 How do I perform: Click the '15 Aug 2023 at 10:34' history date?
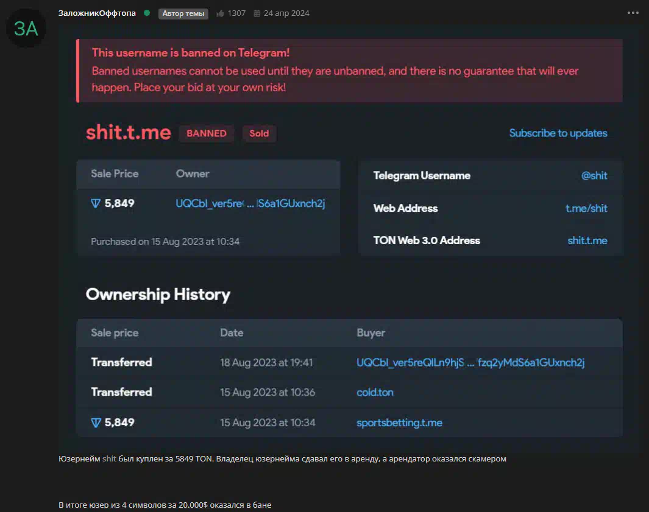[268, 423]
